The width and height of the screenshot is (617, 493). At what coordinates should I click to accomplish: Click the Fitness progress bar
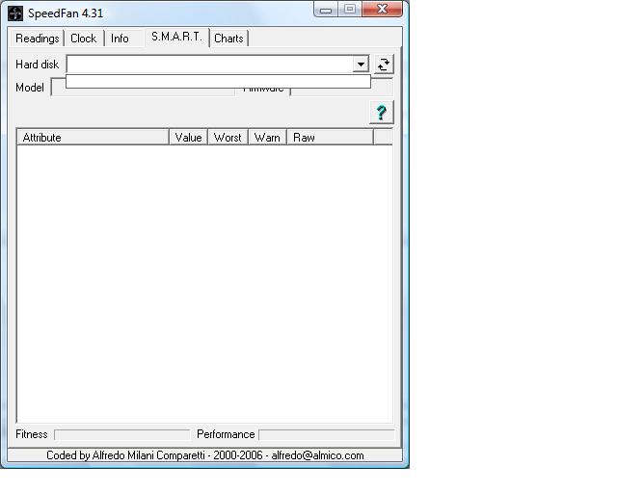tap(122, 434)
